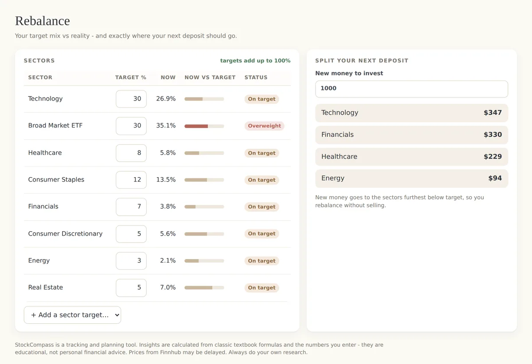
Task: Click 'targets add up to 100%' message
Action: (x=255, y=61)
